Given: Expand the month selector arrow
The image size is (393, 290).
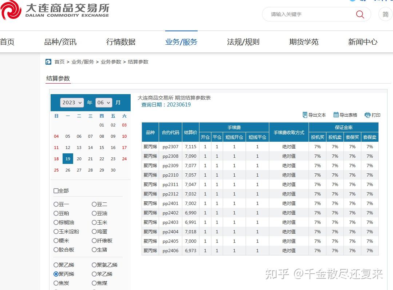Looking at the screenshot, I should (109, 102).
